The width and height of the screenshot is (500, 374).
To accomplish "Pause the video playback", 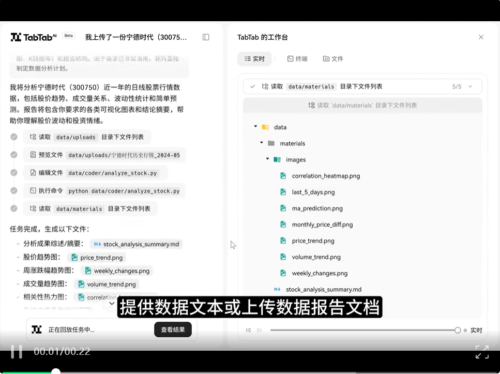I will [x=17, y=352].
